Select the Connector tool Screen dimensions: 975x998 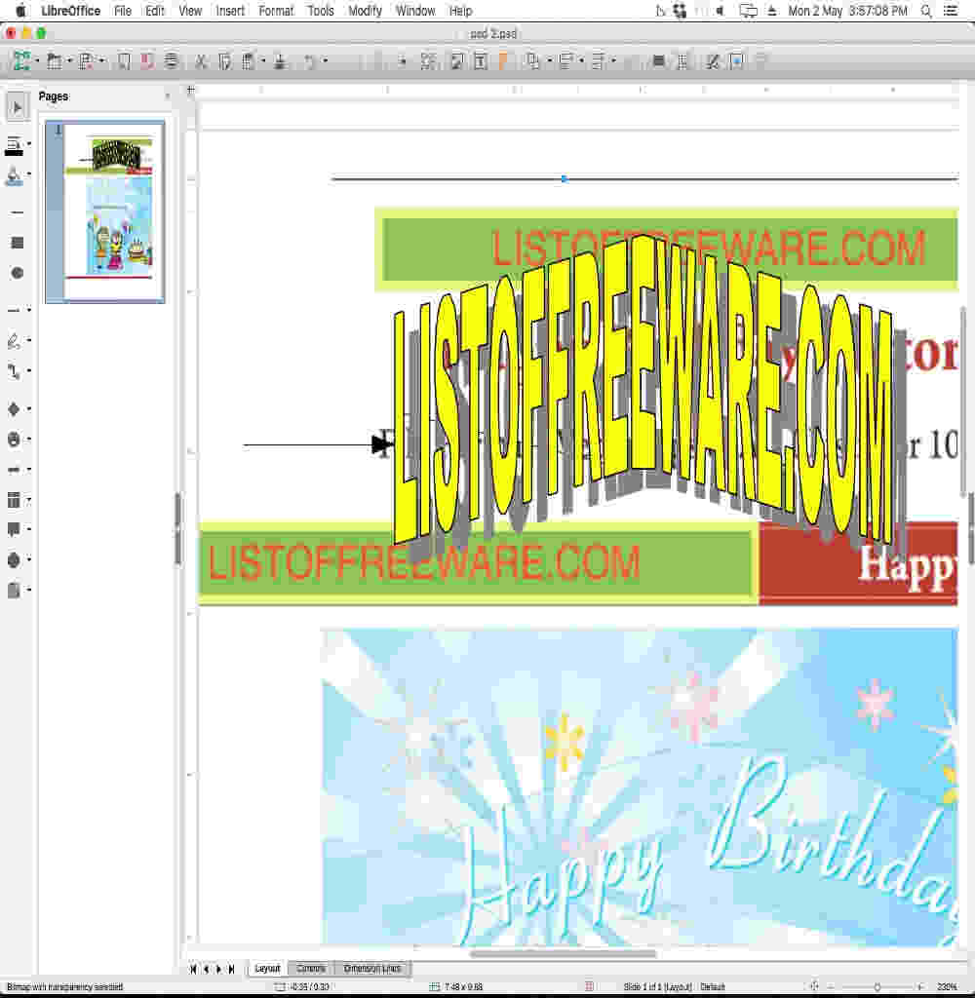click(x=14, y=371)
